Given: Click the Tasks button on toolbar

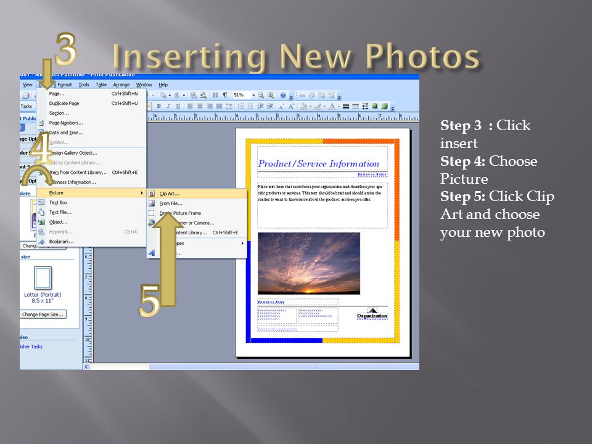Looking at the screenshot, I should click(x=26, y=106).
